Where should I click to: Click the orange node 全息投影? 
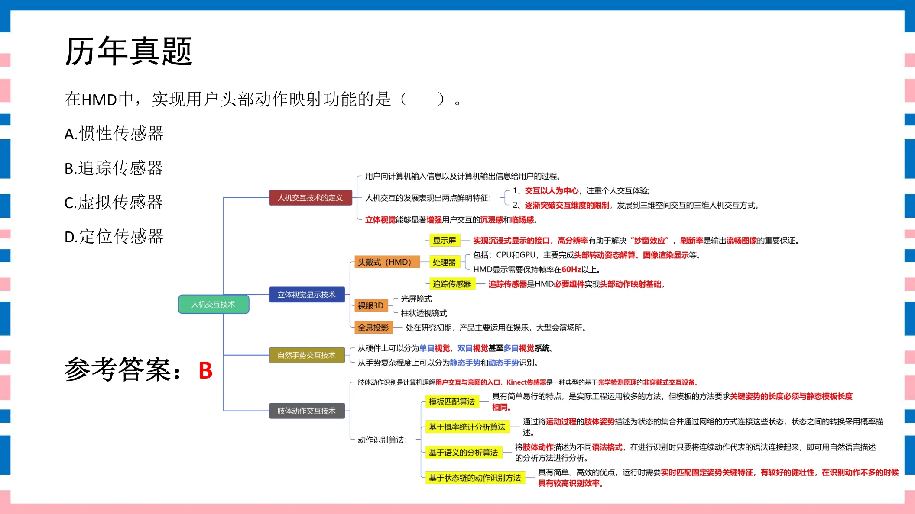click(373, 328)
